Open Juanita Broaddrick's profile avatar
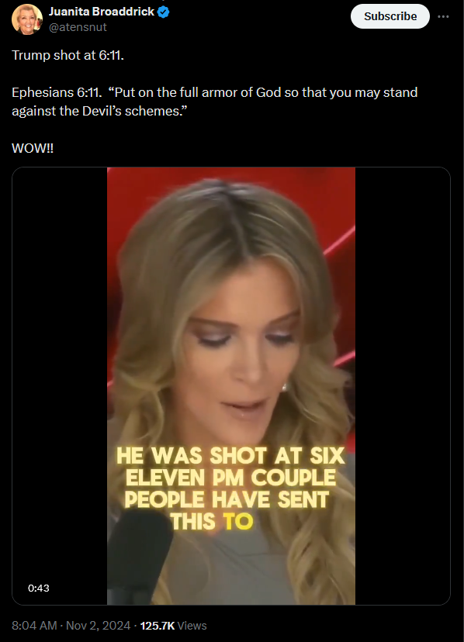The image size is (464, 642). pos(26,19)
